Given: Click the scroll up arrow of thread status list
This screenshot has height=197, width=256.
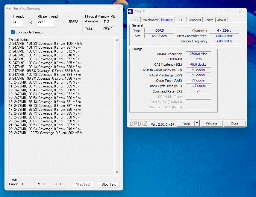Looking at the screenshot, I should point(117,40).
